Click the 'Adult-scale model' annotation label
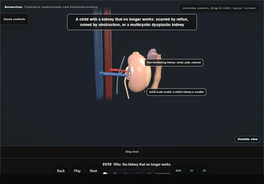 pyautogui.click(x=176, y=92)
